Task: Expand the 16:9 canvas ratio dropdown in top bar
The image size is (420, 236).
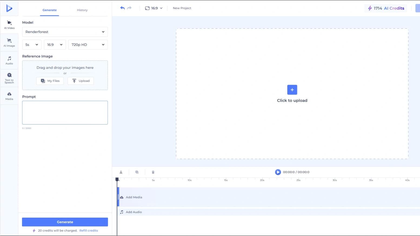Action: point(154,8)
